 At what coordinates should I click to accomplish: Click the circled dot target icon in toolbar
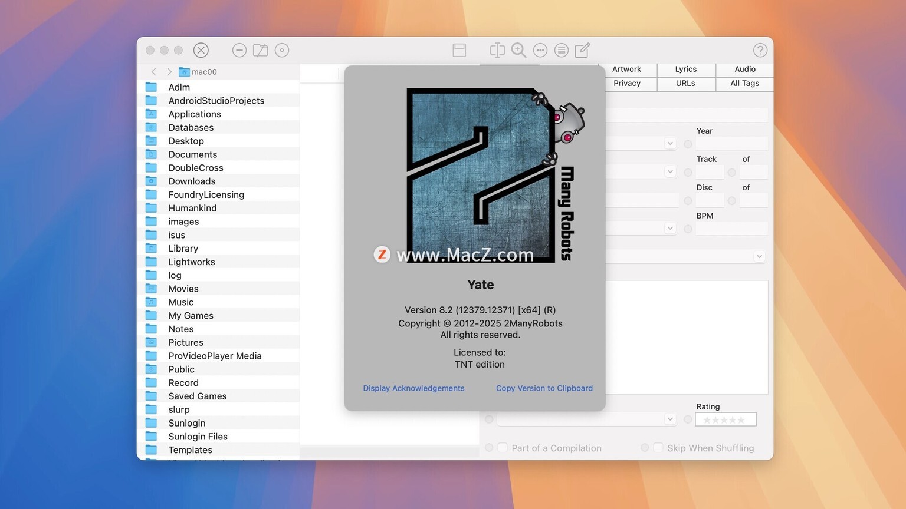[x=282, y=51]
